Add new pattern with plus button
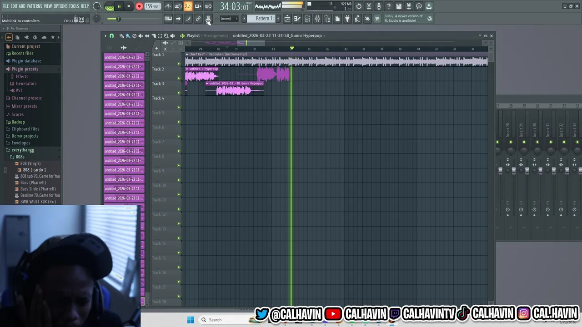This screenshot has width=582, height=327. [278, 19]
